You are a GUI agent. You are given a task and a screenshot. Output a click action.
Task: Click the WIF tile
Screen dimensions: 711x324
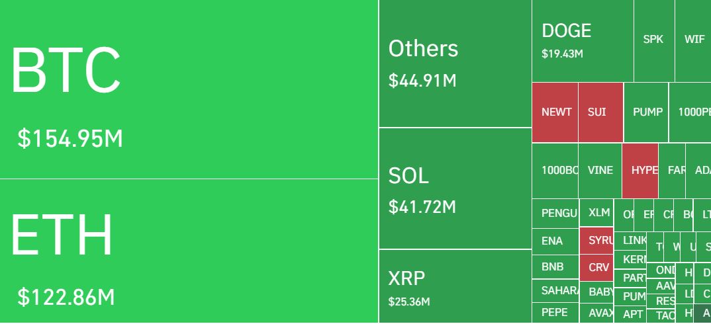[693, 41]
